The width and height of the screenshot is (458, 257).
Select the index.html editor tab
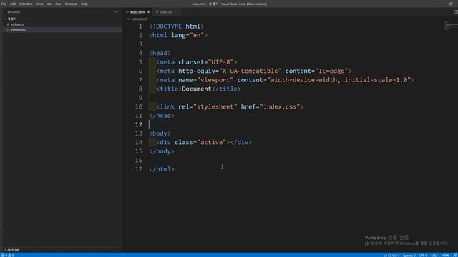tap(137, 12)
